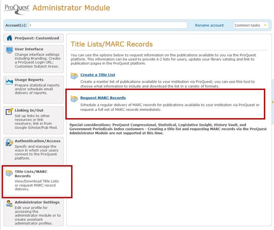Open Administrator Settings in the sidebar
The height and width of the screenshot is (230, 274).
[x=37, y=202]
